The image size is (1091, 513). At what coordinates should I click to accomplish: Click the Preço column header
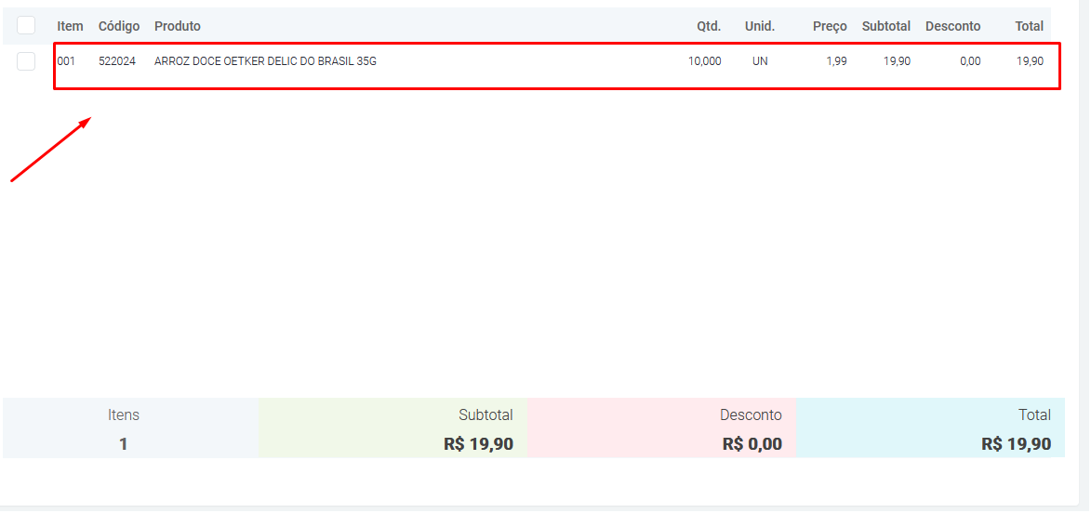coord(830,26)
